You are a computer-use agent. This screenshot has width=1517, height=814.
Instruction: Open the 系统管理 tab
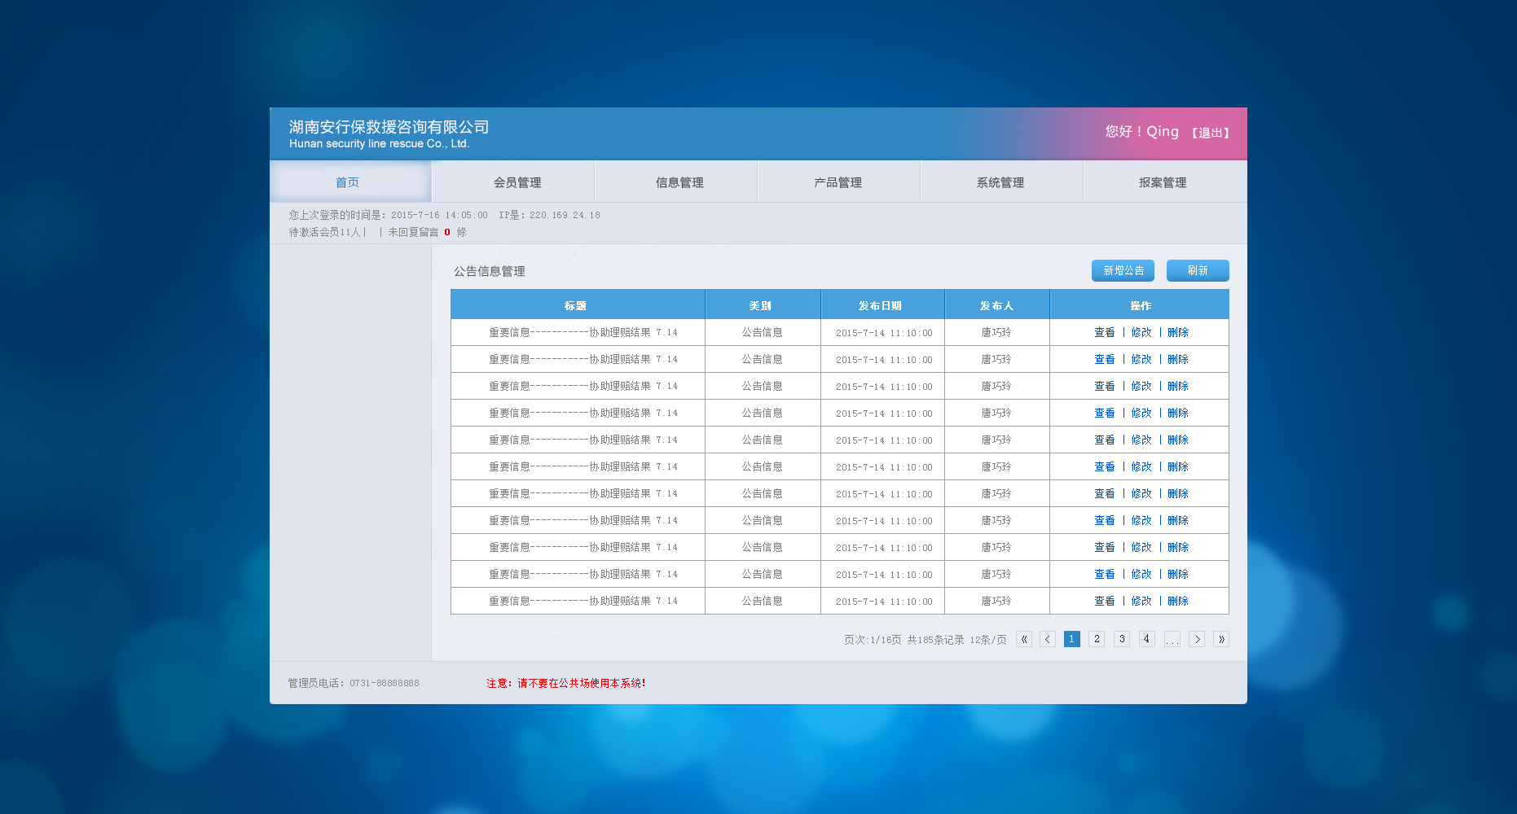pyautogui.click(x=1001, y=182)
